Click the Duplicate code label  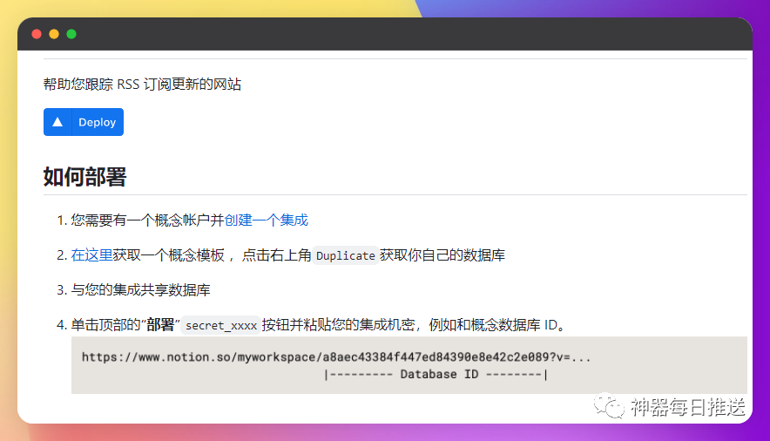[346, 255]
